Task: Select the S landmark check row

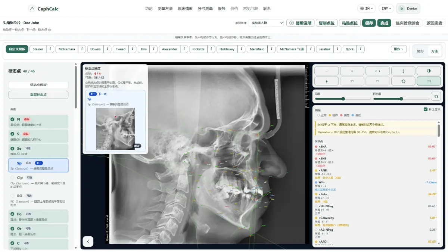Action: click(38, 136)
